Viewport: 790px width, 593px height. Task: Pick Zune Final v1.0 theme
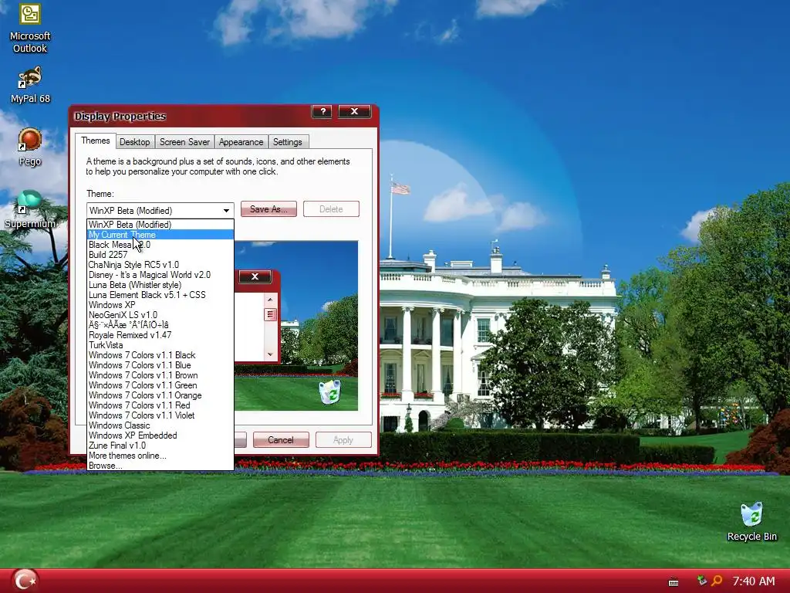[160, 446]
